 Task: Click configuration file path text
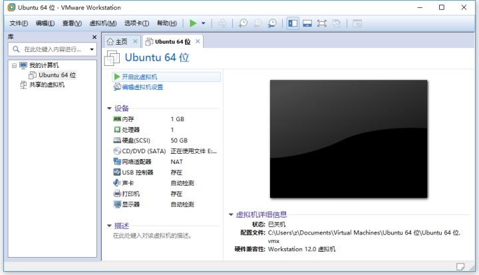click(364, 237)
